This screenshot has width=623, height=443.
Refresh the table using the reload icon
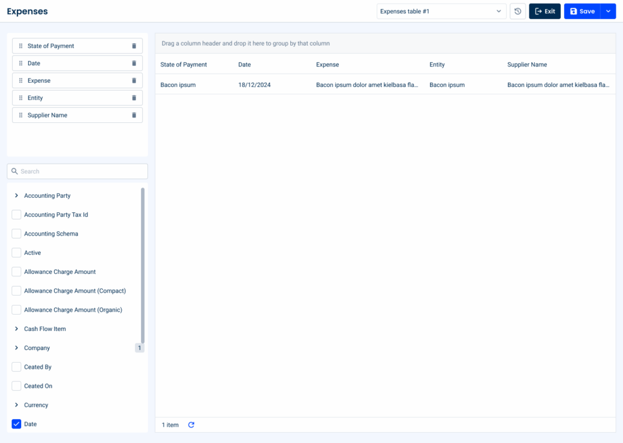pyautogui.click(x=191, y=425)
